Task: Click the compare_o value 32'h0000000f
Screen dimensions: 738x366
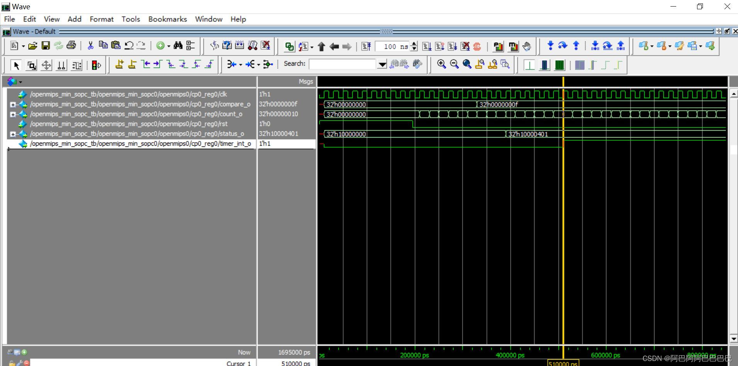Action: (278, 104)
